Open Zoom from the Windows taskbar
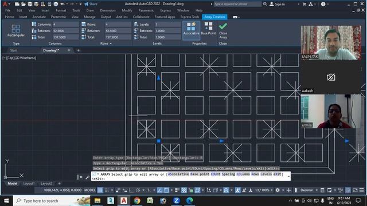Screen dimensions: 367x206 click(x=176, y=200)
